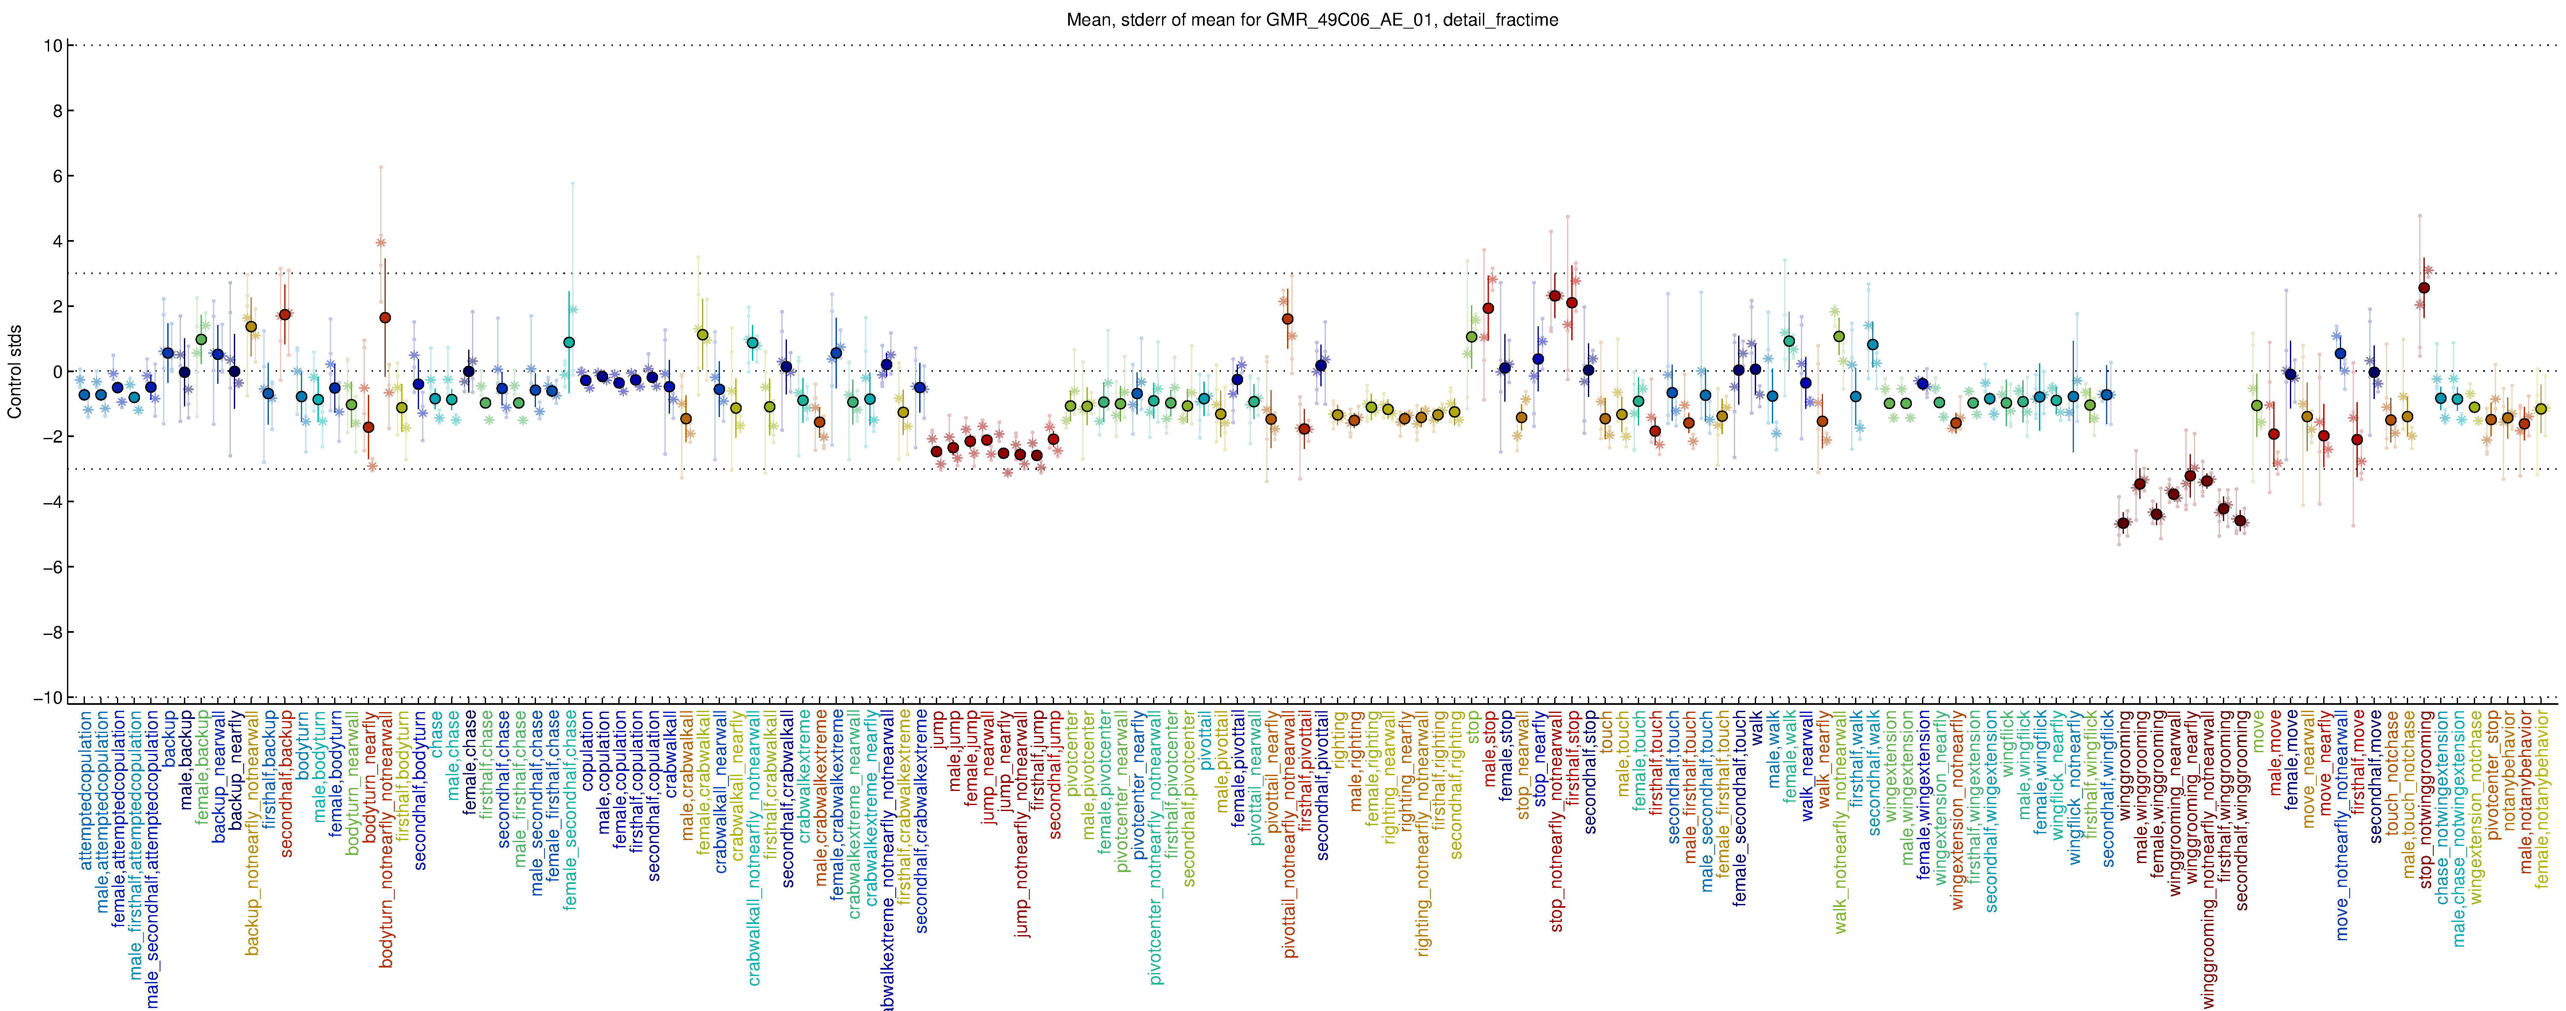Select x-axis label 'backup_notnearfly_notnearwall'
This screenshot has width=2566, height=1011.
tap(252, 833)
